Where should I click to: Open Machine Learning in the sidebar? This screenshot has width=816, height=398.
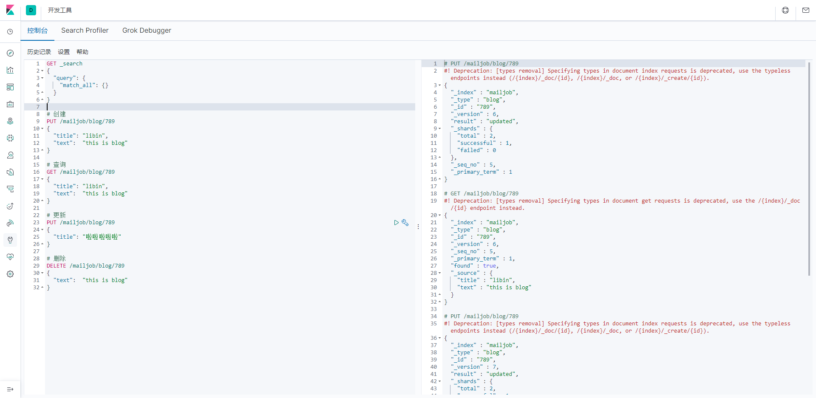pos(10,138)
